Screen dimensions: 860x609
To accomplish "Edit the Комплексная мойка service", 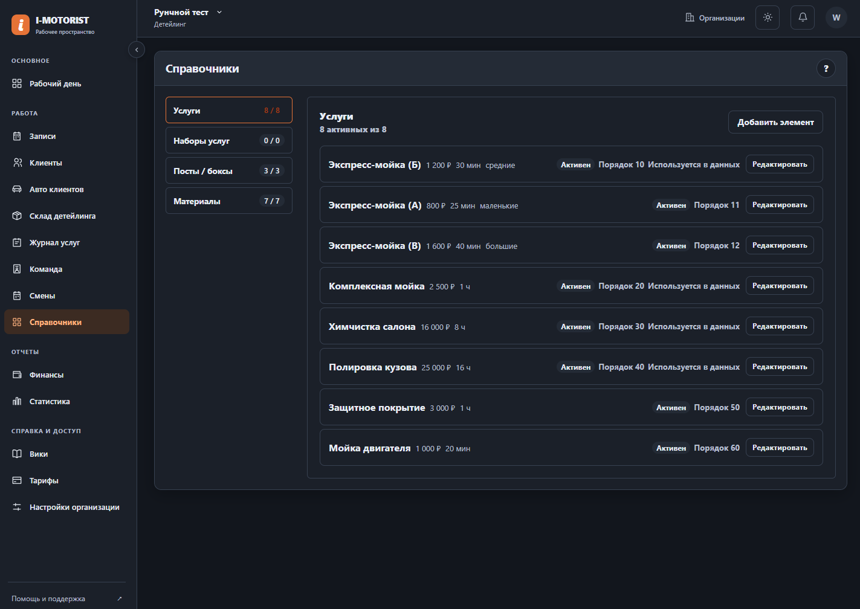I will pos(780,286).
